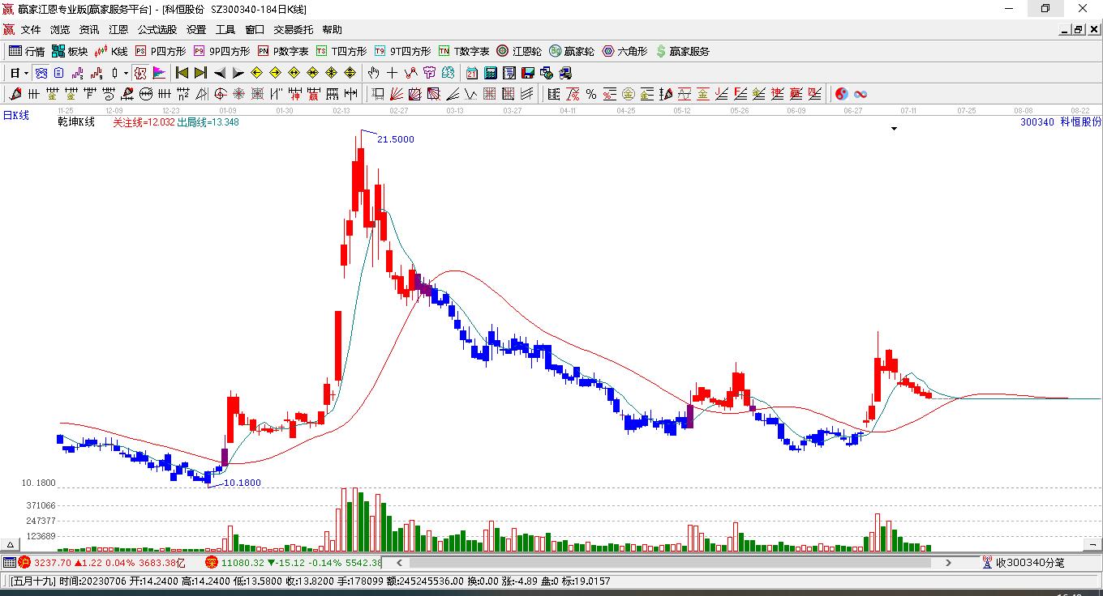
Task: Click the yellow diamond left-arrow icon
Action: click(x=257, y=73)
